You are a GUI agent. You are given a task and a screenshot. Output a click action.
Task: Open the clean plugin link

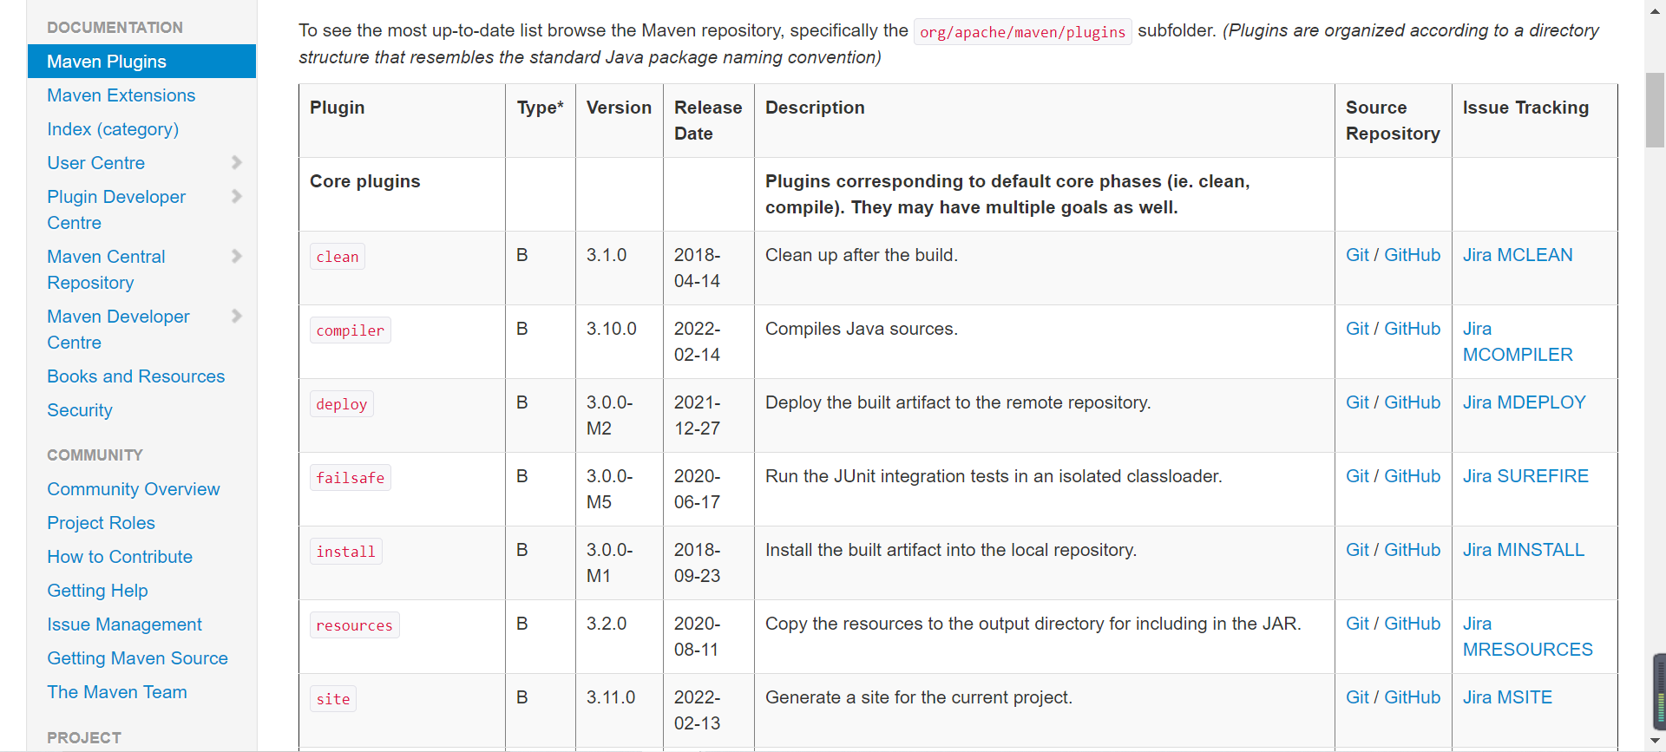(338, 257)
